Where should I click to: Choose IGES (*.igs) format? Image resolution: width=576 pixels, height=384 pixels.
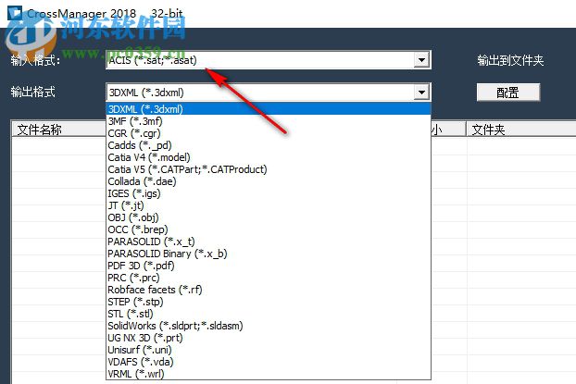(269, 193)
